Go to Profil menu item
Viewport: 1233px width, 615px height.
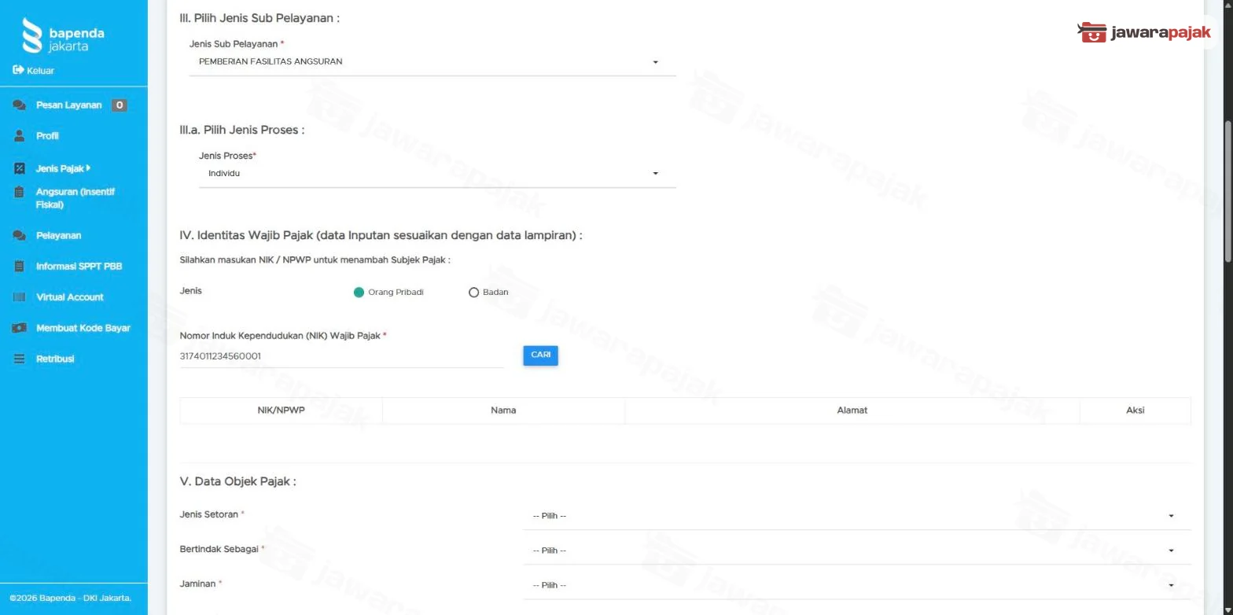coord(47,136)
